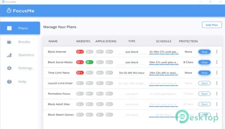This screenshot has height=129, width=225.
Task: Open the Breaks section
Action: point(24,42)
